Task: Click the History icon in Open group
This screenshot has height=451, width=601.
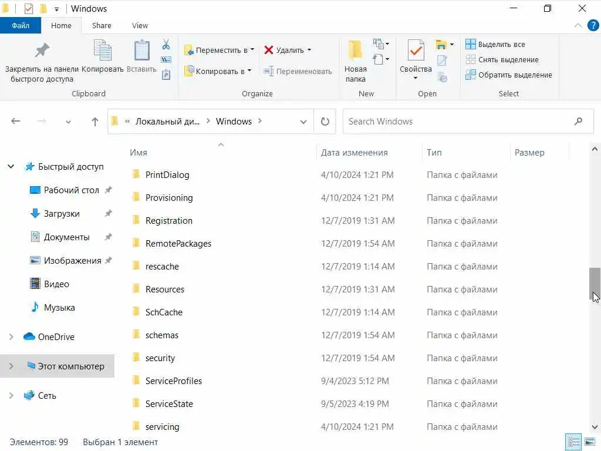Action: [442, 77]
